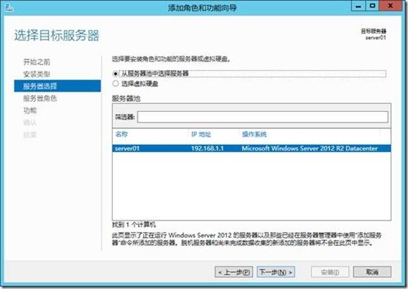Go to the 功能 step
Viewport: 408px width, 289px height.
30,111
